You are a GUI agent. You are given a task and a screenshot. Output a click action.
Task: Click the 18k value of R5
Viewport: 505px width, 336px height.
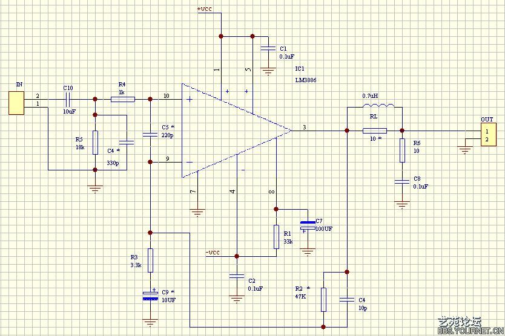coord(80,147)
